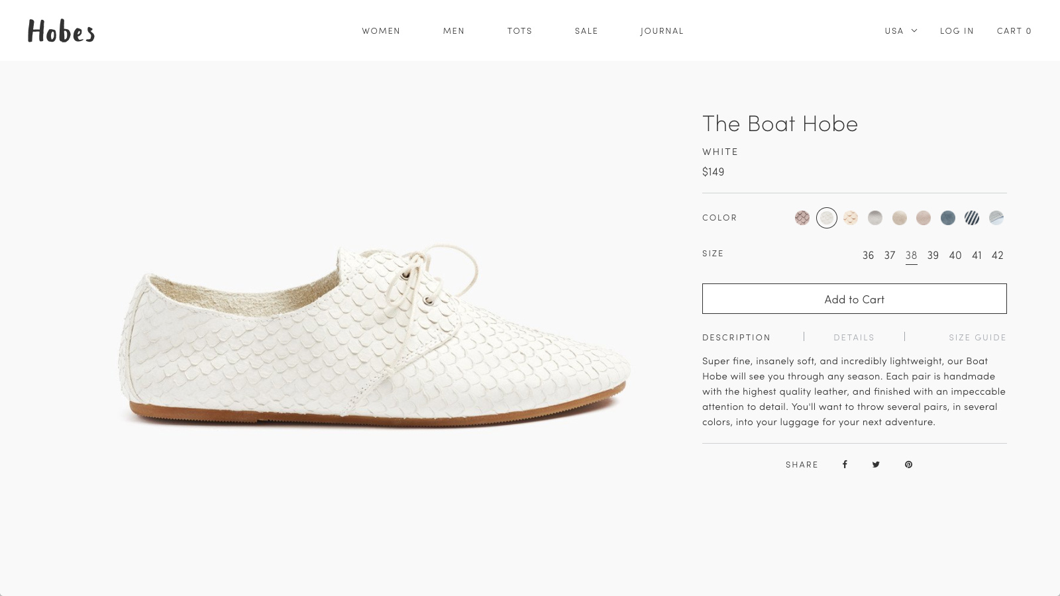Go to the Hobes logo homepage

[x=61, y=31]
